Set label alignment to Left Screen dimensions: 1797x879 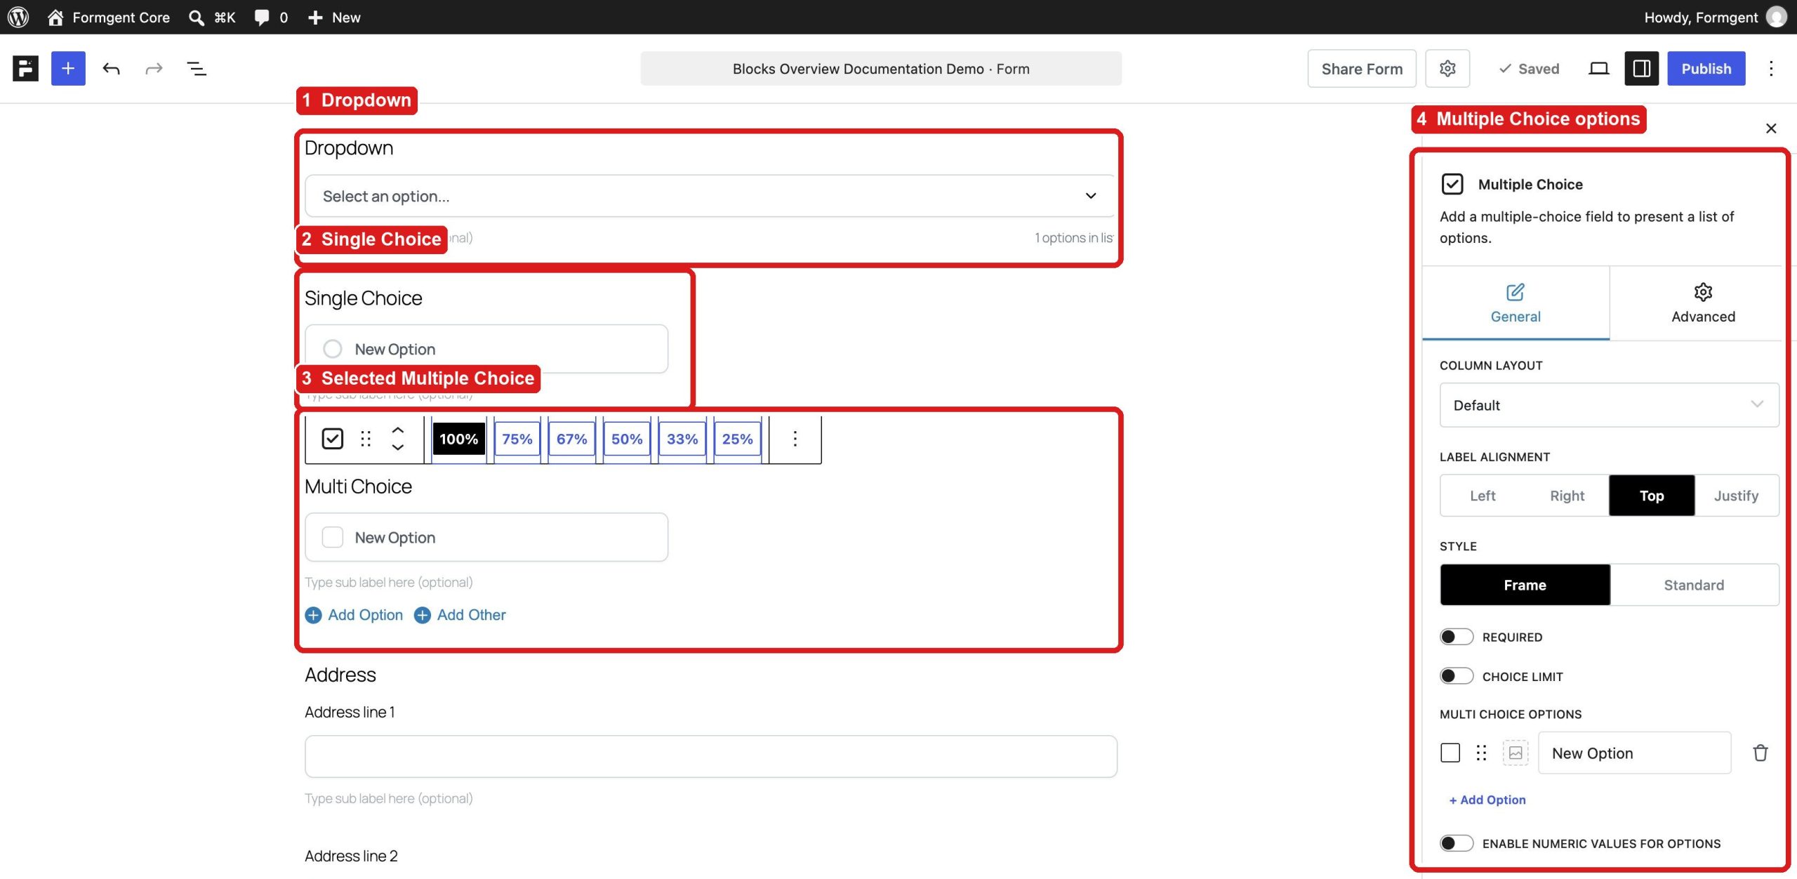[1483, 496]
